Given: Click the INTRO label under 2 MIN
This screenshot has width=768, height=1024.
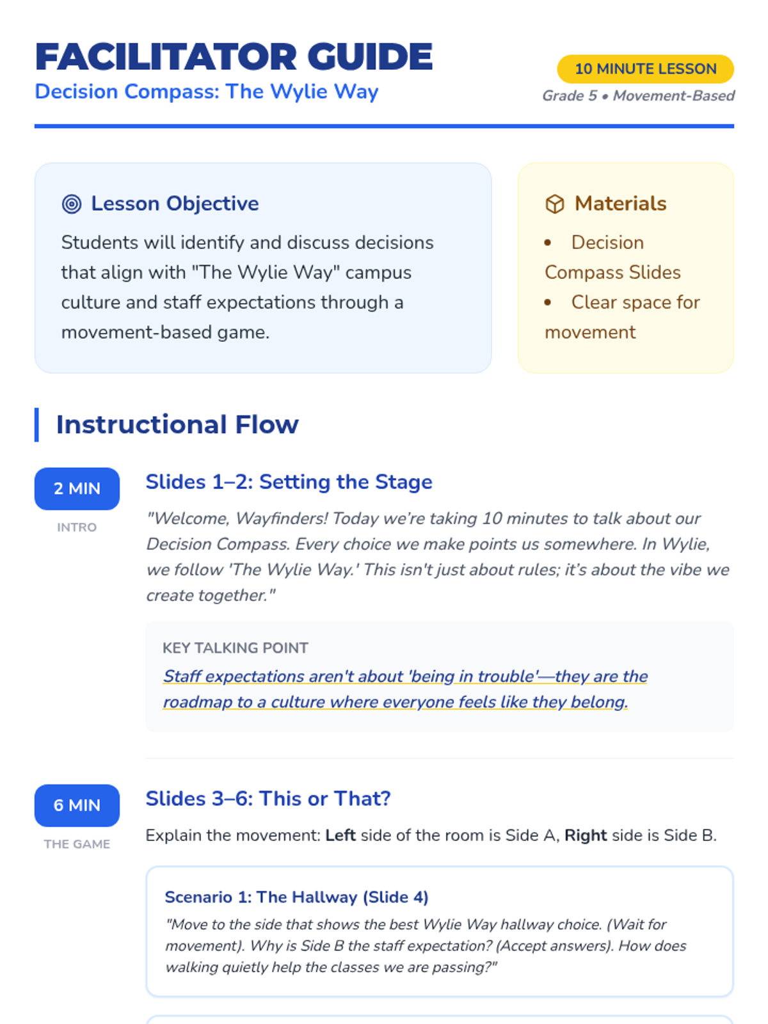Looking at the screenshot, I should 77,527.
